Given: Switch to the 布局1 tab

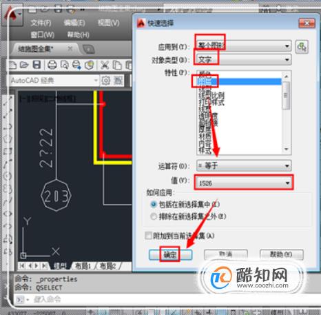Looking at the screenshot, I should [x=83, y=266].
